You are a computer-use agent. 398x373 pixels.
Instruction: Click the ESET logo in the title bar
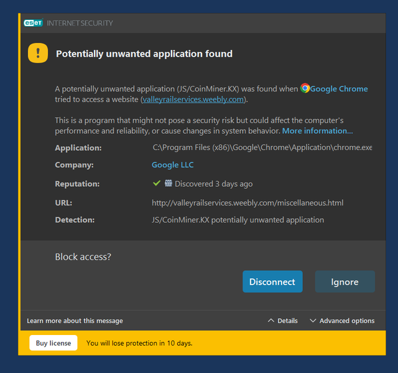(x=33, y=23)
